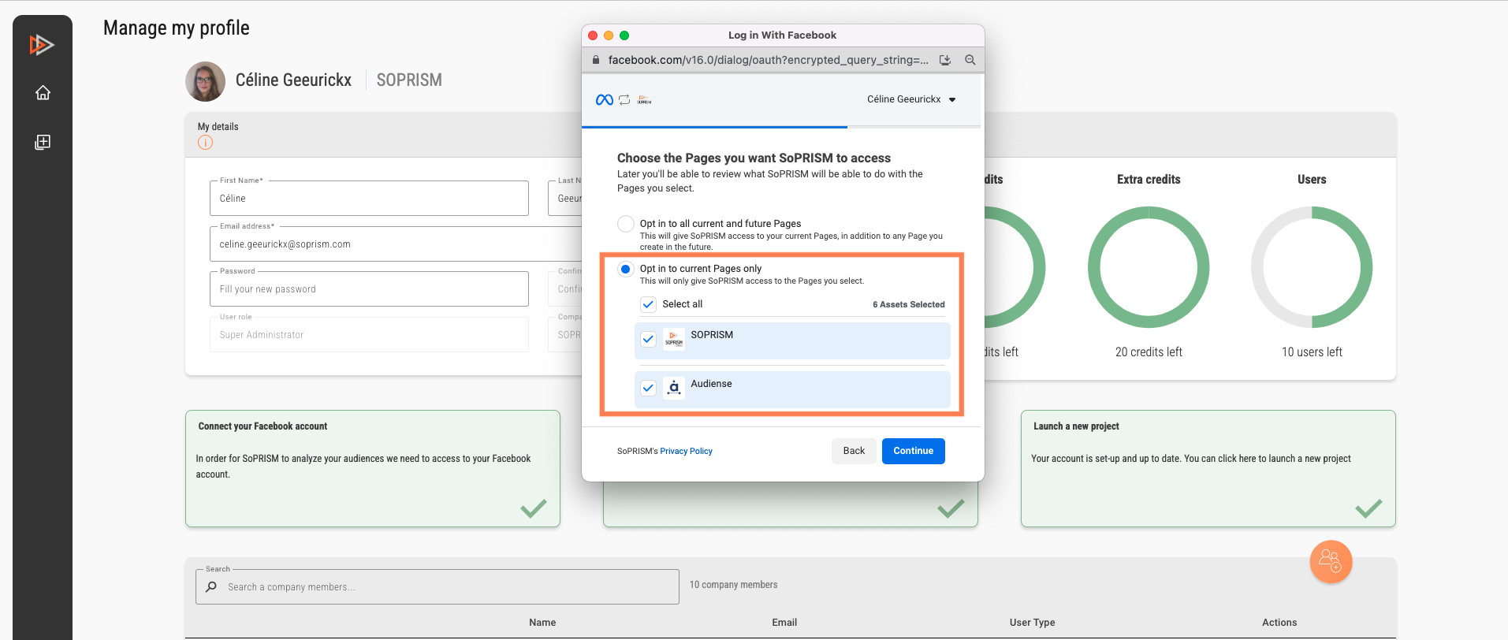Toggle the Select all checkbox

[648, 304]
